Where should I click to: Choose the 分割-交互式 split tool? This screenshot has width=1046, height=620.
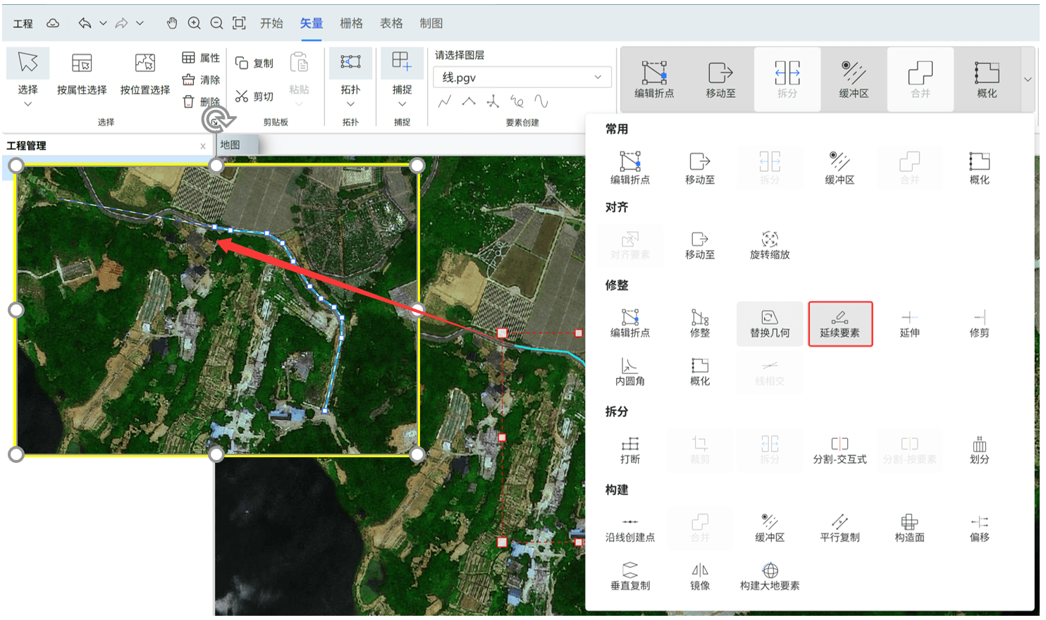point(839,450)
